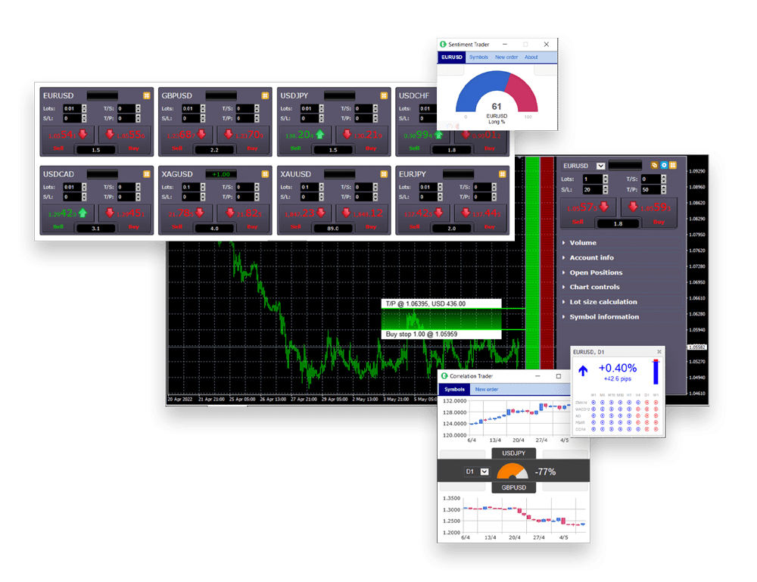Click the Lots field on XAGUSD tile

pos(191,187)
